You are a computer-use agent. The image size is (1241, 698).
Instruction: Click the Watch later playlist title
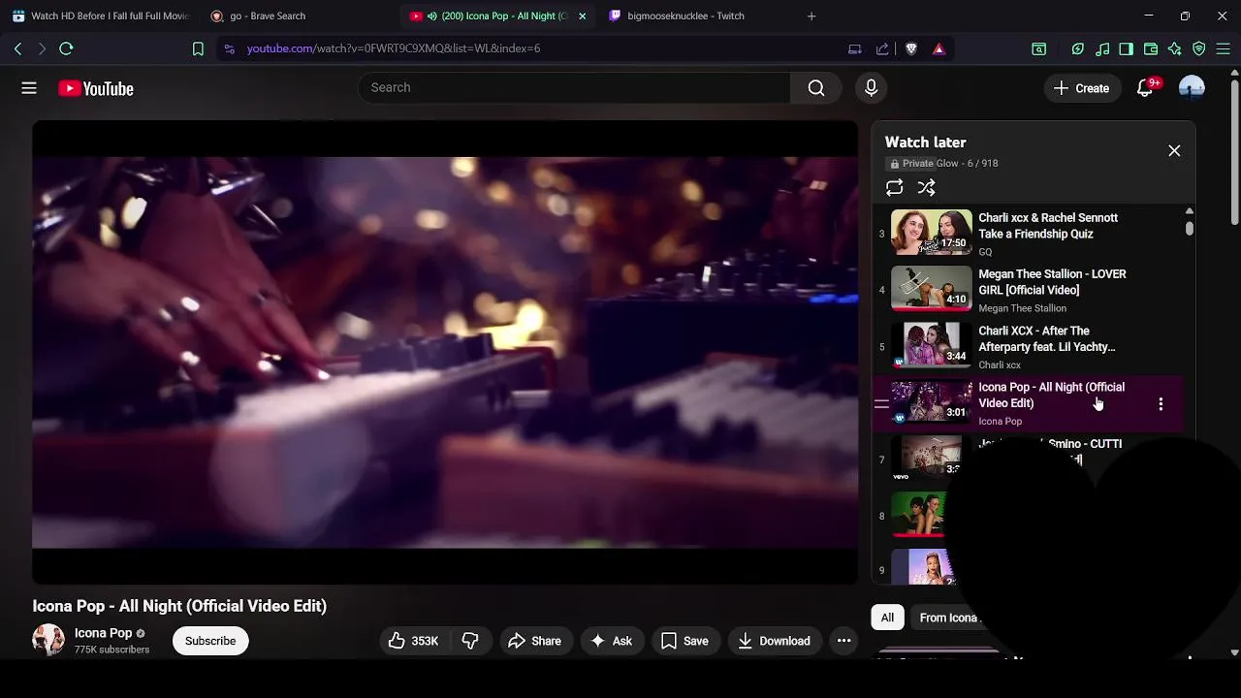pos(925,143)
